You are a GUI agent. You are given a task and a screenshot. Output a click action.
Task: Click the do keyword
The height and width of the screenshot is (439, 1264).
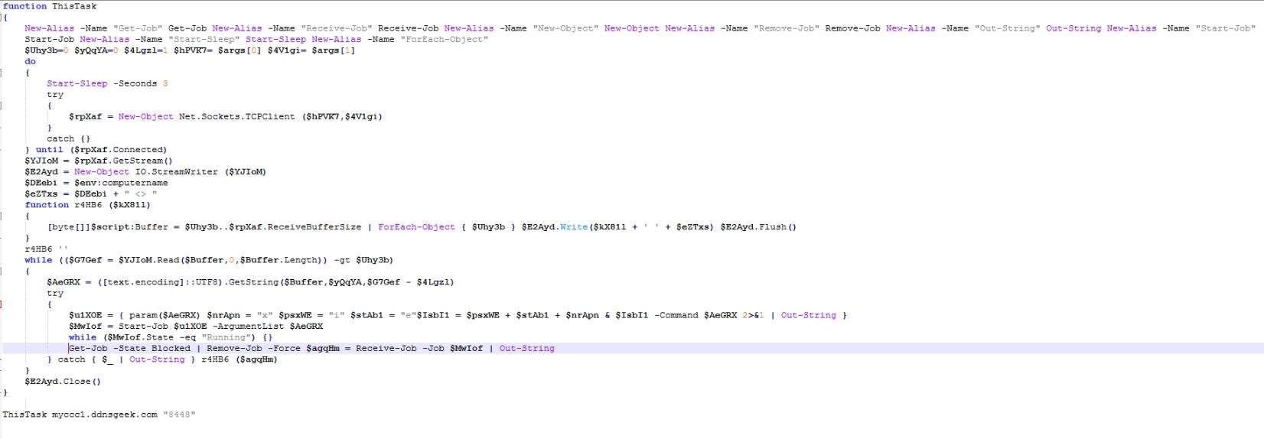pyautogui.click(x=30, y=61)
